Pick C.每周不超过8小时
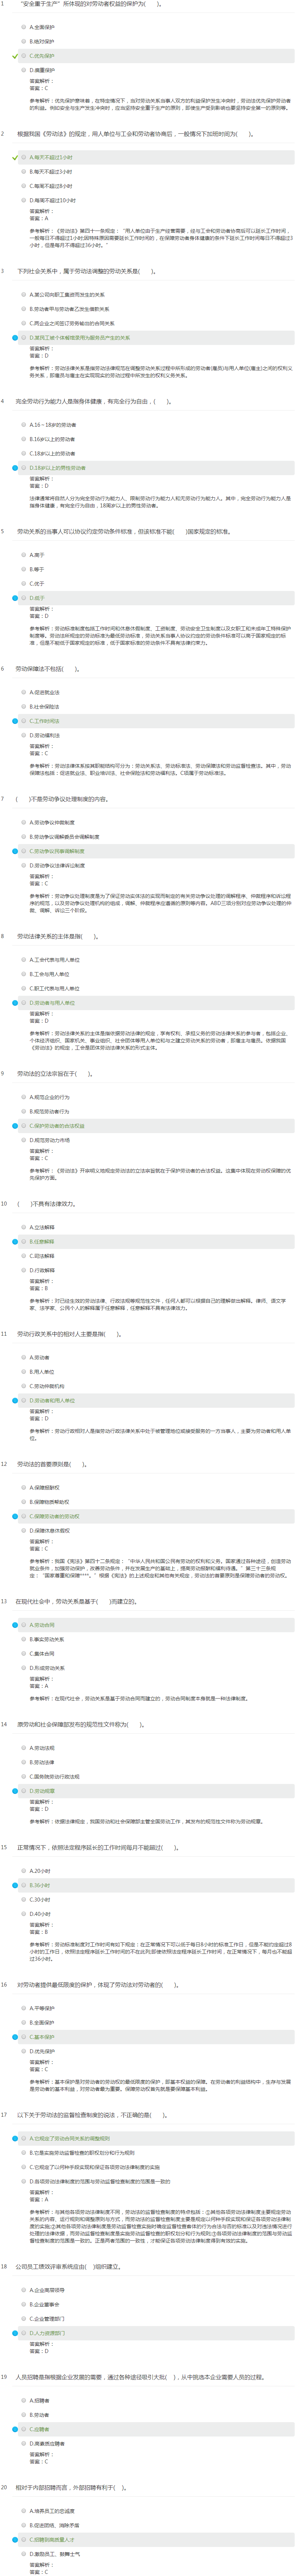 click(x=51, y=186)
